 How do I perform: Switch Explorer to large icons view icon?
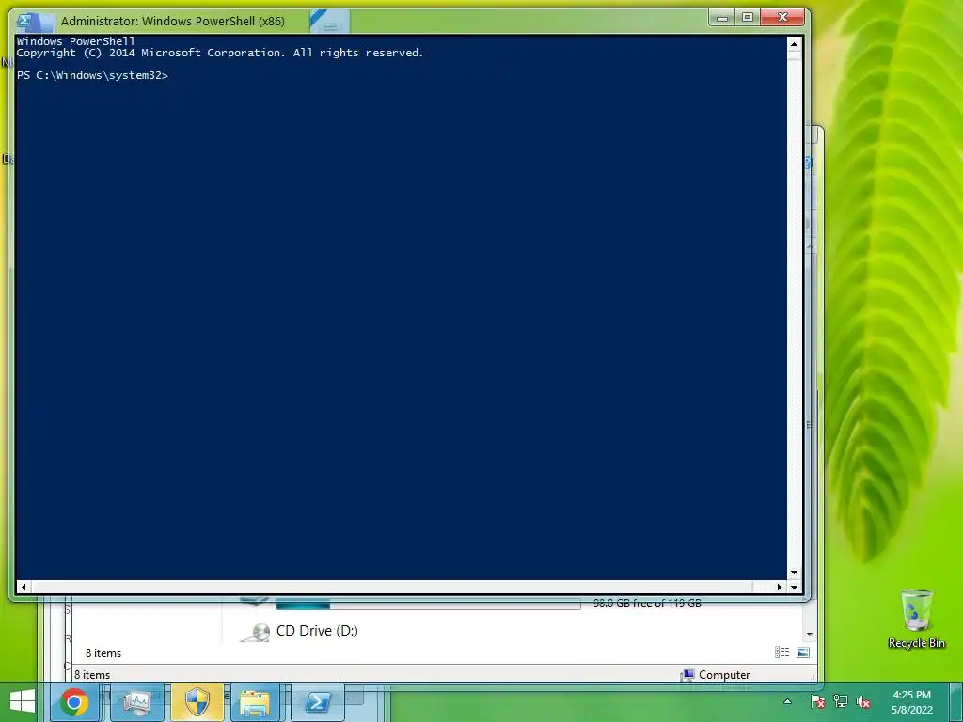pyautogui.click(x=803, y=652)
